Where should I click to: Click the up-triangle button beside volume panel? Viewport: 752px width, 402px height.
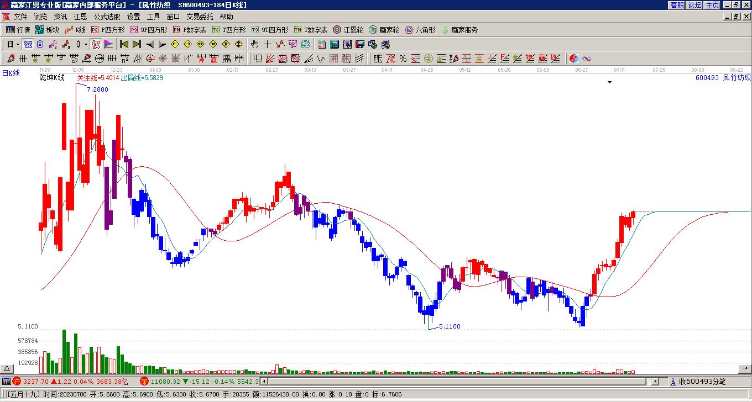tap(7, 369)
